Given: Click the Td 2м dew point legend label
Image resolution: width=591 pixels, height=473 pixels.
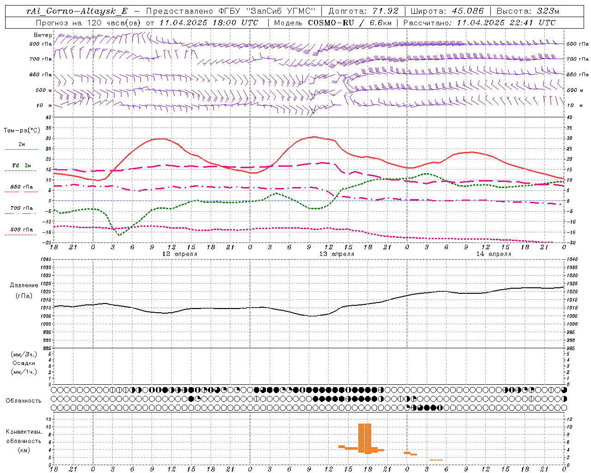Looking at the screenshot, I should click(x=22, y=165).
